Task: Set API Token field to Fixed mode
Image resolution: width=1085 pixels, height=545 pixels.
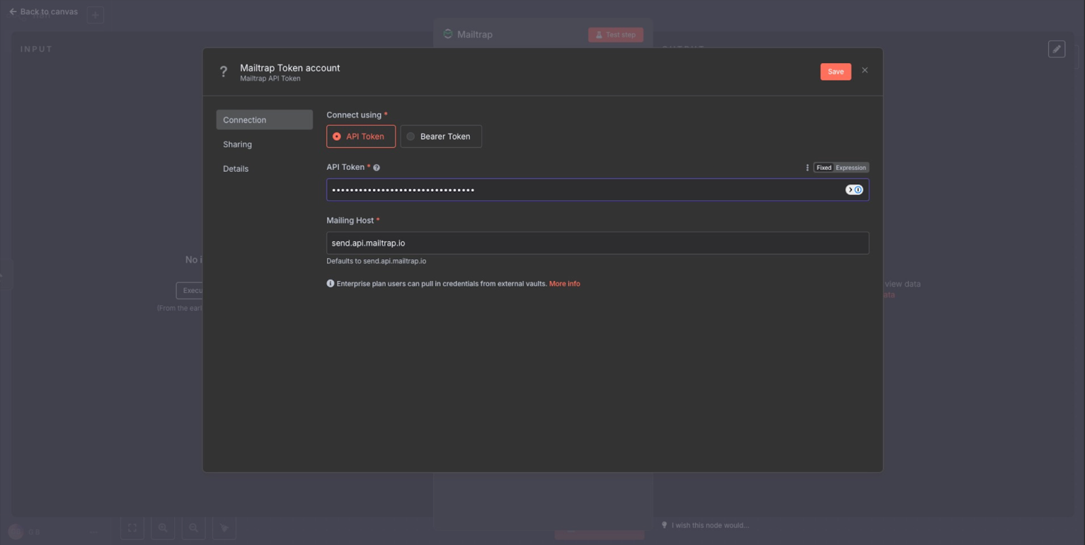Action: (x=824, y=168)
